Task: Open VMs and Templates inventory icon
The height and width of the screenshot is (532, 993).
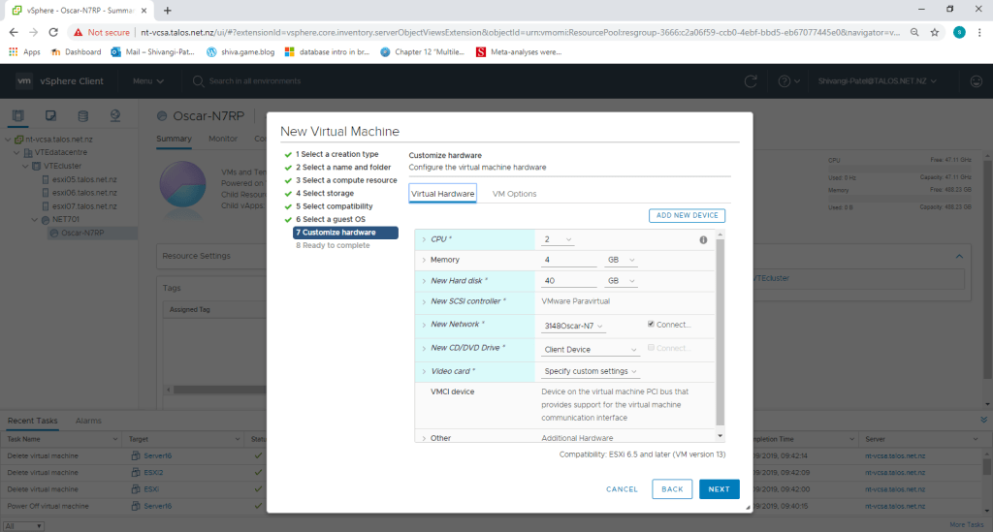Action: pos(50,117)
